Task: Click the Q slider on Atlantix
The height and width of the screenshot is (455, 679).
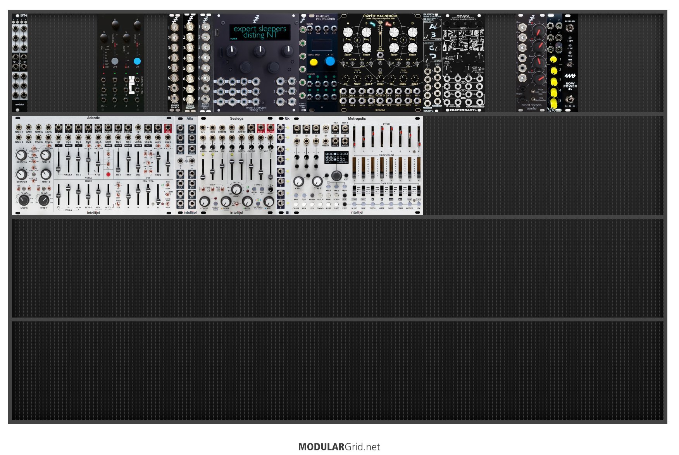Action: [168, 162]
